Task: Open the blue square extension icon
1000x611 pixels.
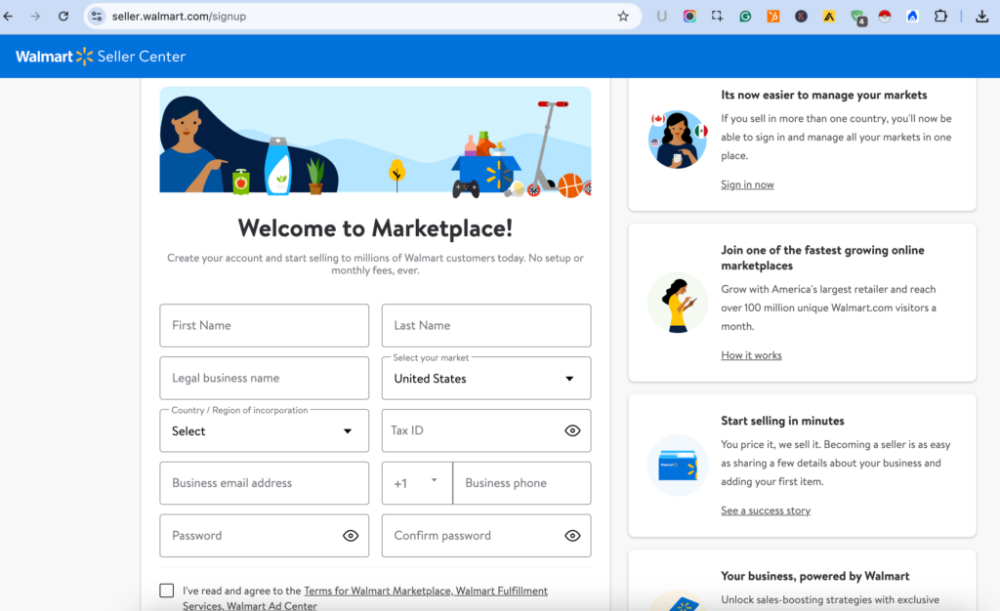Action: (x=913, y=16)
